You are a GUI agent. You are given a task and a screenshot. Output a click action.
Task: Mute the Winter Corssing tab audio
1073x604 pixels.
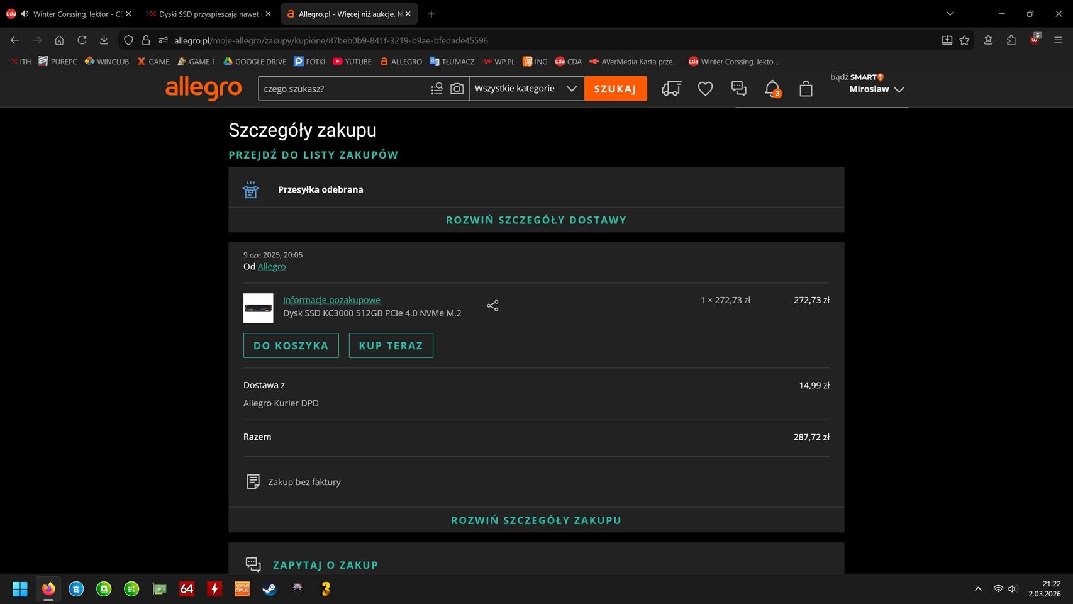tap(25, 14)
